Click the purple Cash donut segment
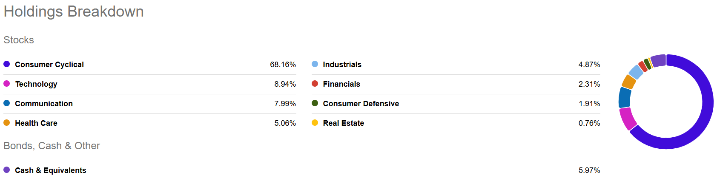 point(658,60)
